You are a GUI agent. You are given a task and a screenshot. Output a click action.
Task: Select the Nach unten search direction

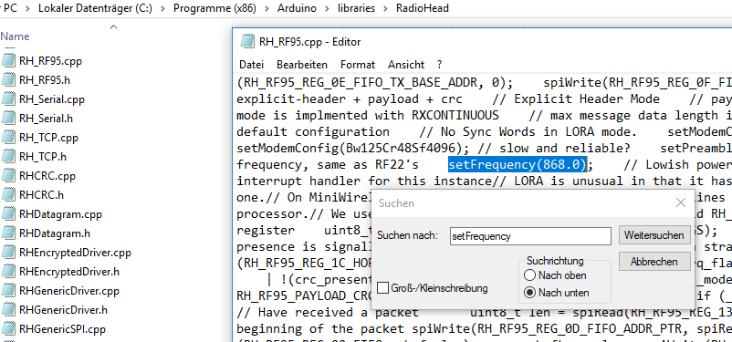pyautogui.click(x=529, y=293)
